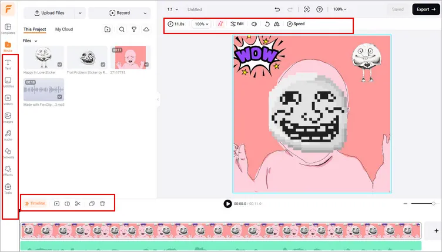Open Record options dropdown arrow
The height and width of the screenshot is (252, 442).
[145, 13]
